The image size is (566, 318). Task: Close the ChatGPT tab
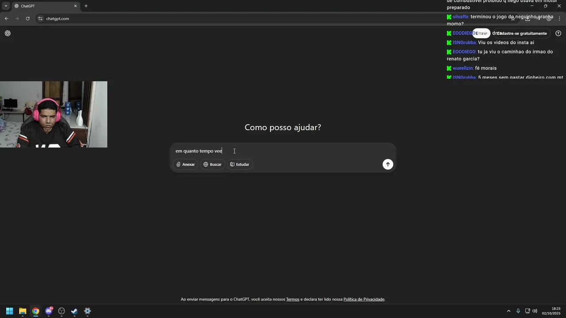tap(75, 6)
